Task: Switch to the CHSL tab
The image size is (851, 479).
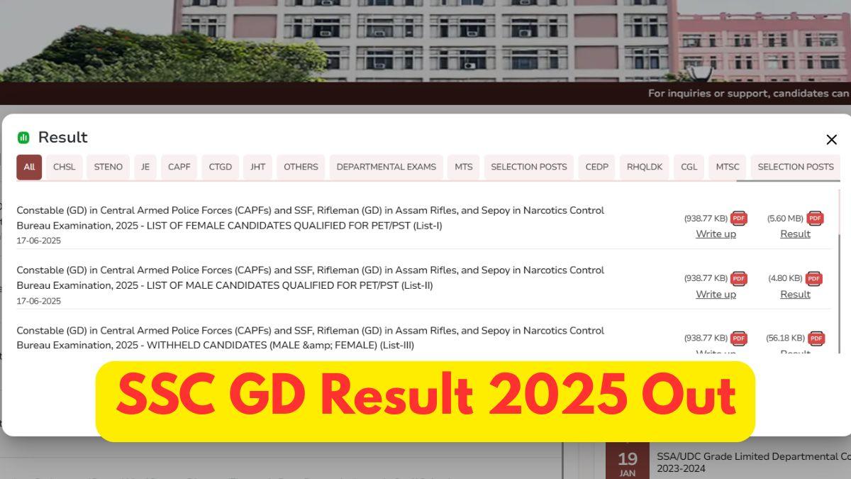Action: click(x=65, y=167)
